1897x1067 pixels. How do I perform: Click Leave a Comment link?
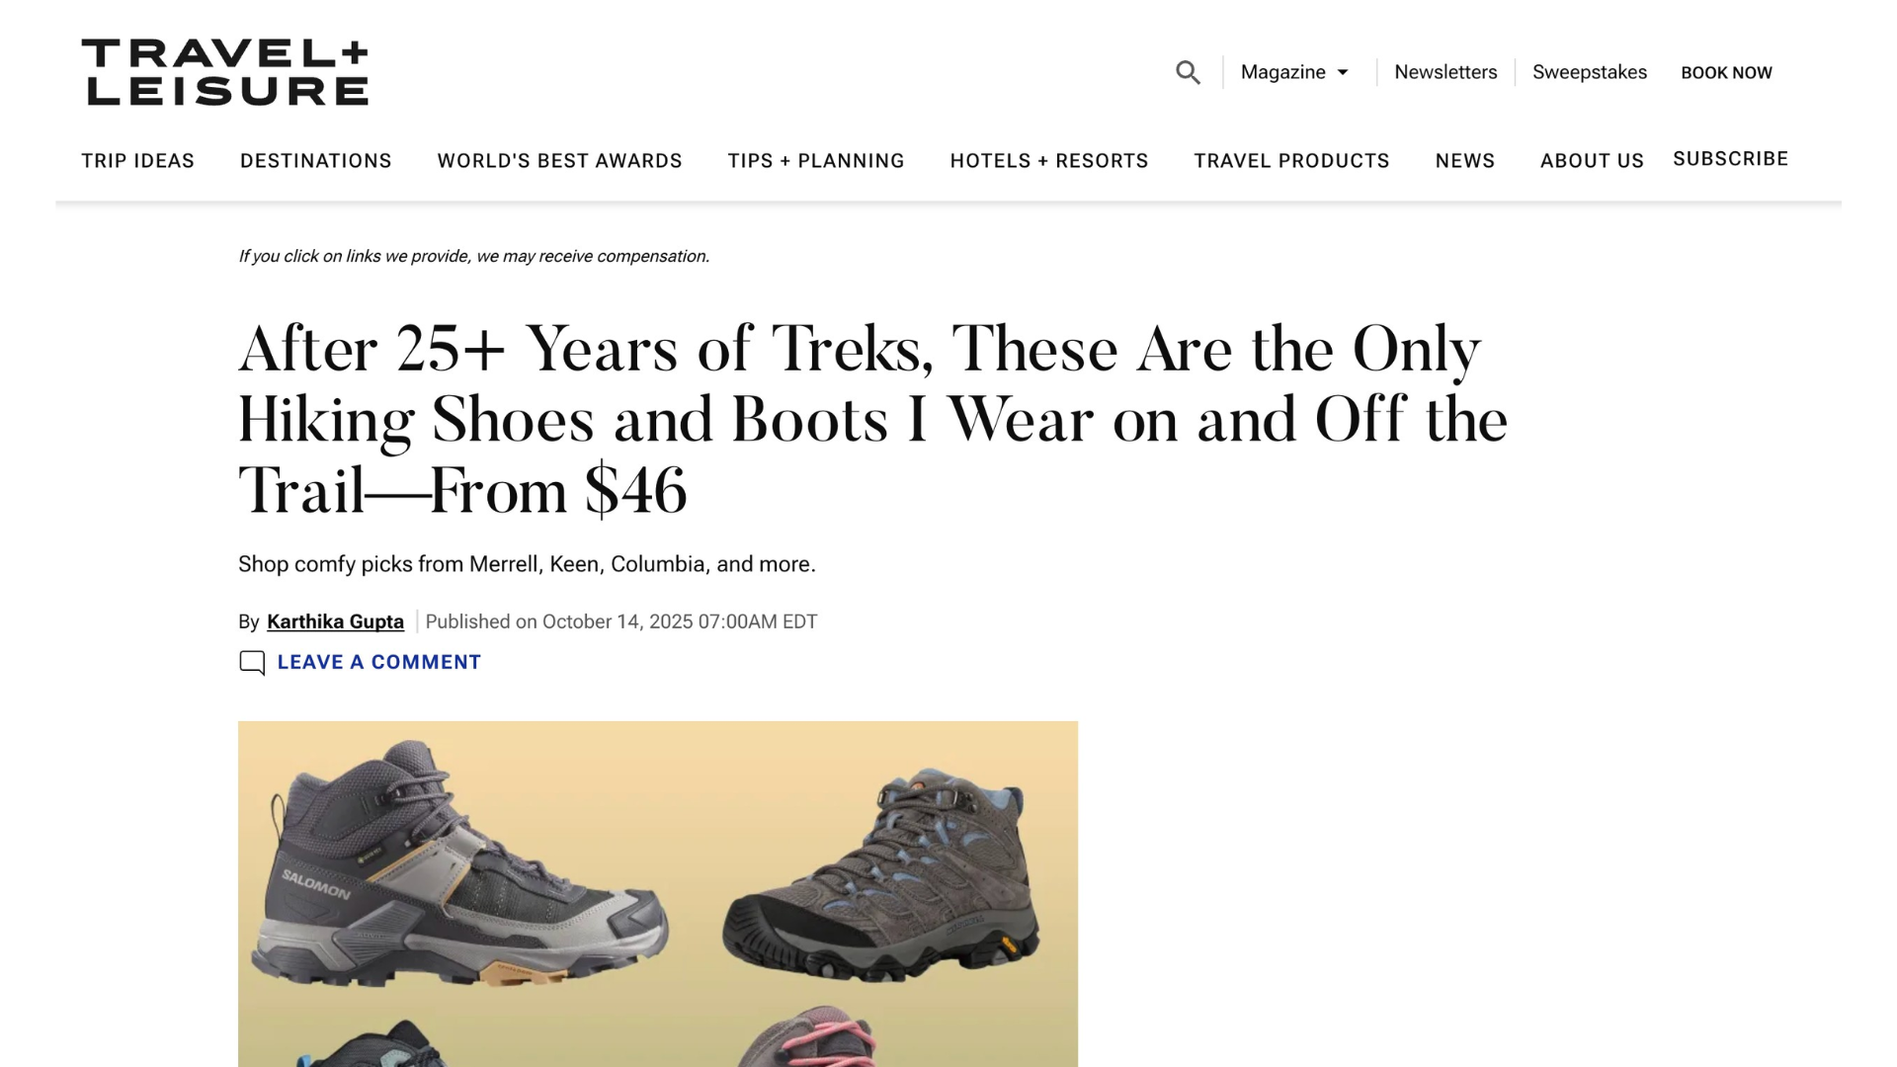tap(378, 662)
